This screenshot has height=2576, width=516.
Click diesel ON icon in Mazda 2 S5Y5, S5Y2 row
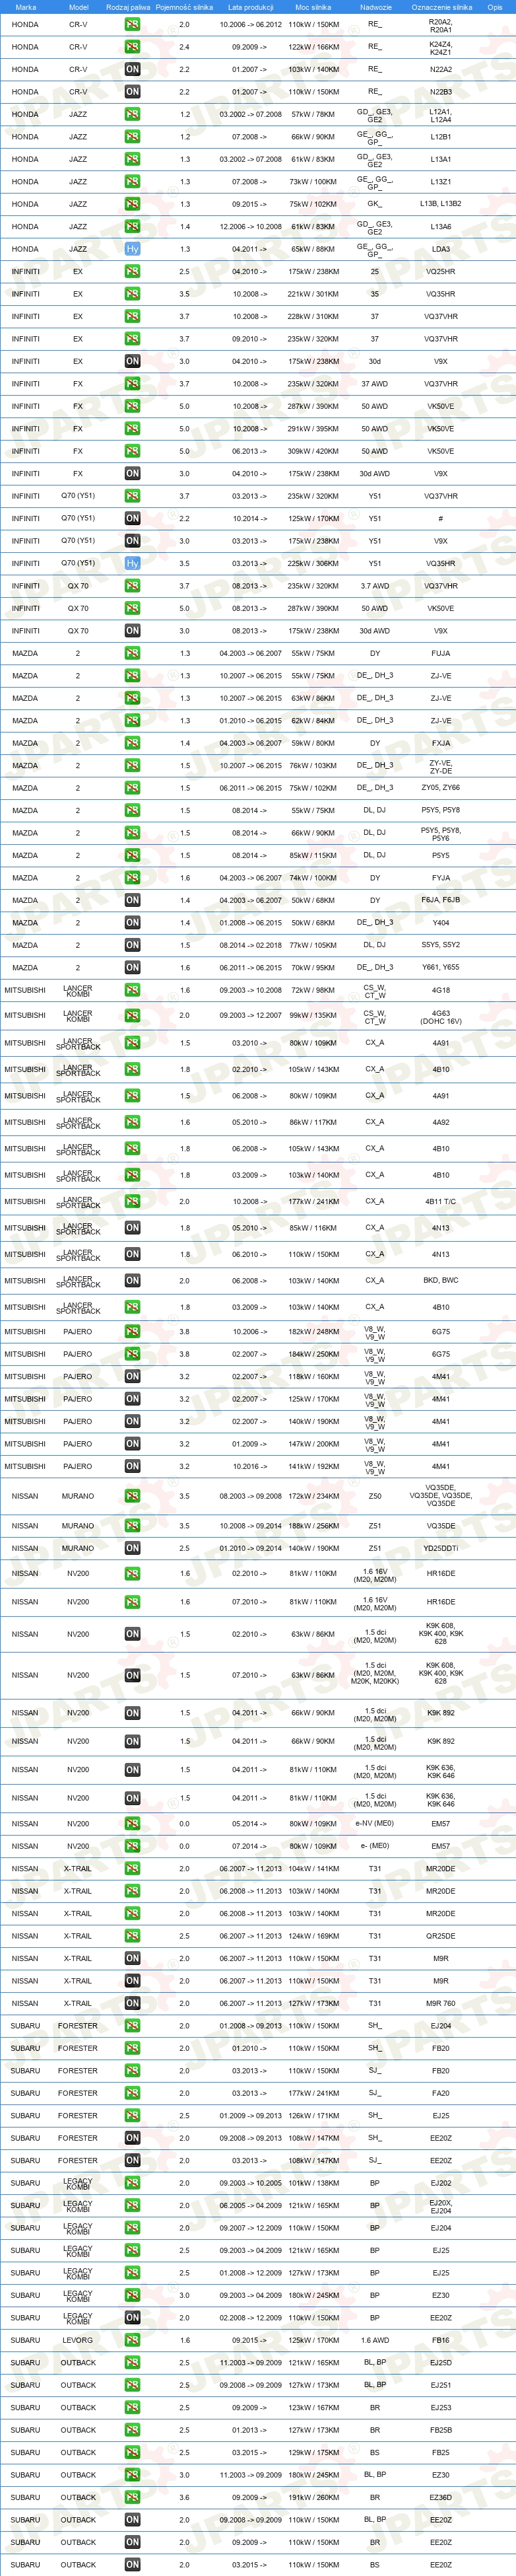pos(132,945)
